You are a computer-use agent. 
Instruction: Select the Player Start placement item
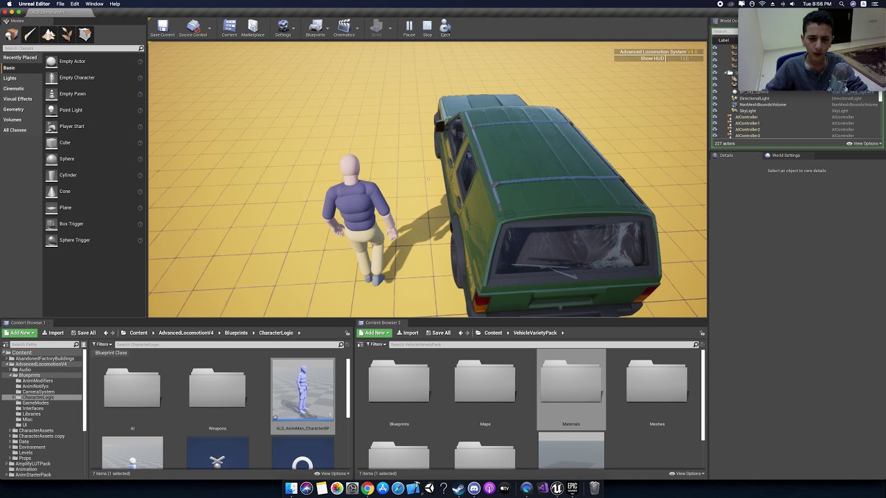click(x=93, y=127)
